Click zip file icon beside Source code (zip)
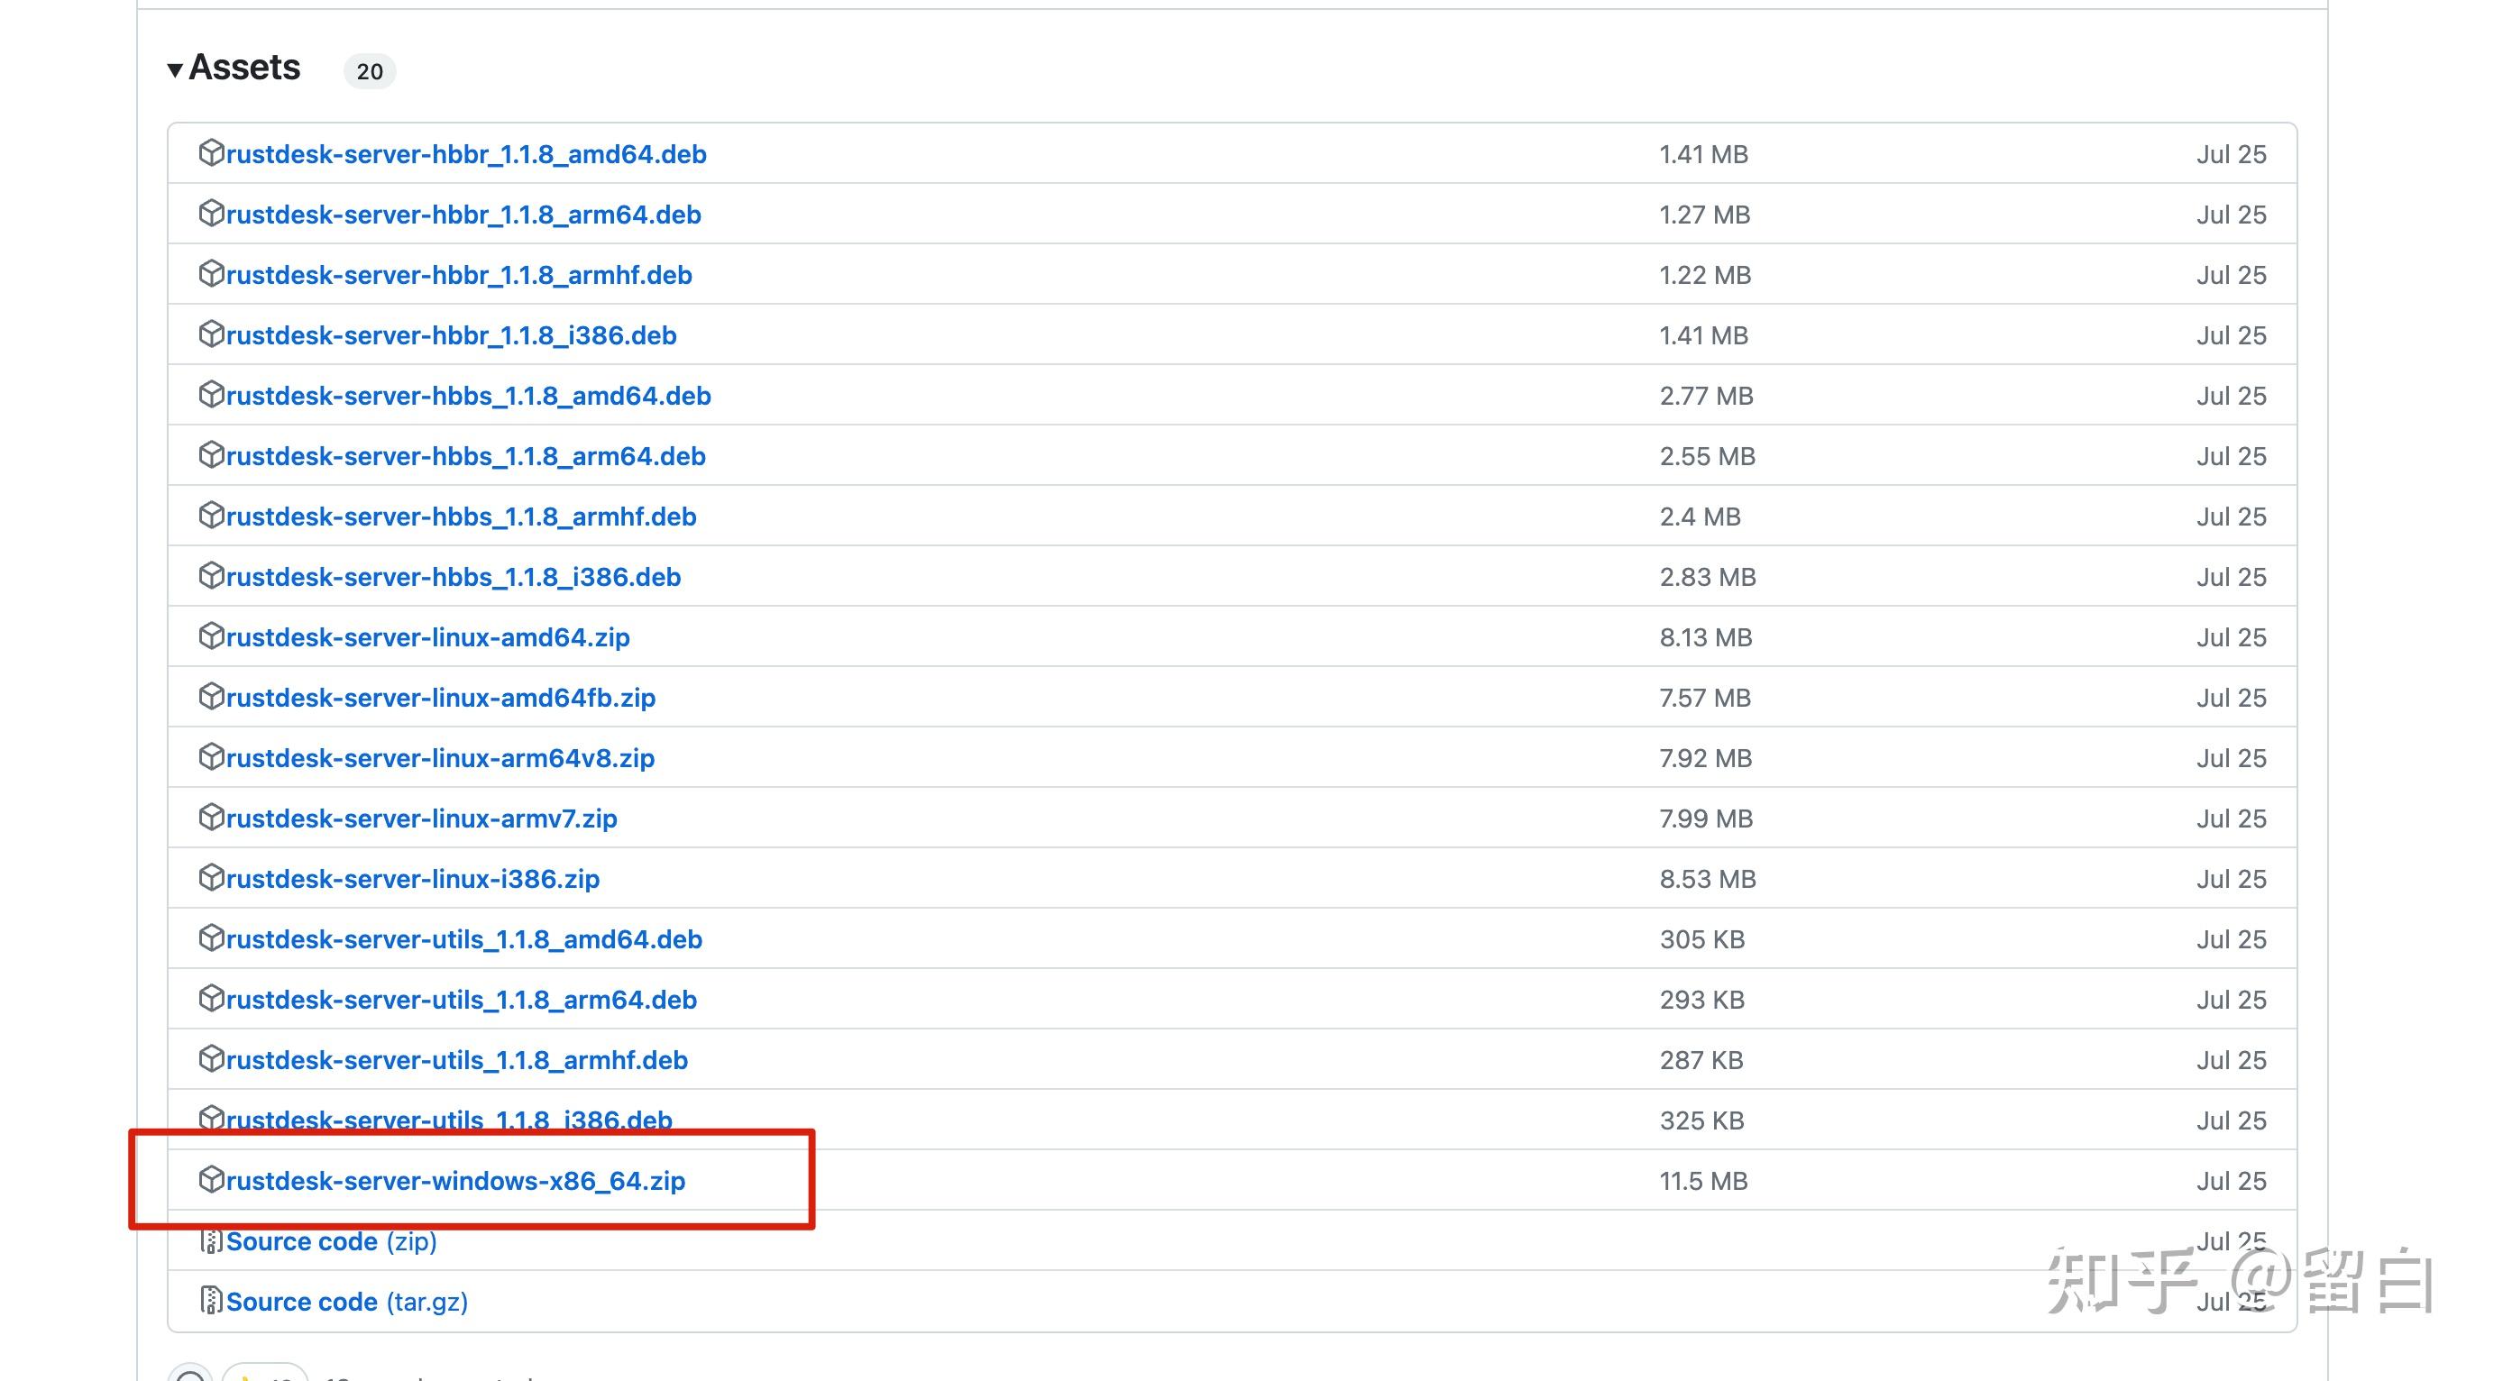Viewport: 2503px width, 1381px height. 211,1240
